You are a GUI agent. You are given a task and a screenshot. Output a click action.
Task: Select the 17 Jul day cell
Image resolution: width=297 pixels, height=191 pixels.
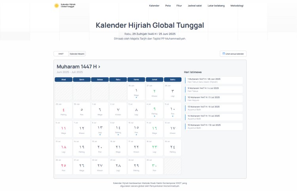136,148
